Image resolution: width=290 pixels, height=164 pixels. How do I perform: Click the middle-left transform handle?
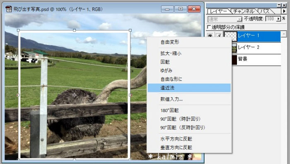[x=18, y=95]
